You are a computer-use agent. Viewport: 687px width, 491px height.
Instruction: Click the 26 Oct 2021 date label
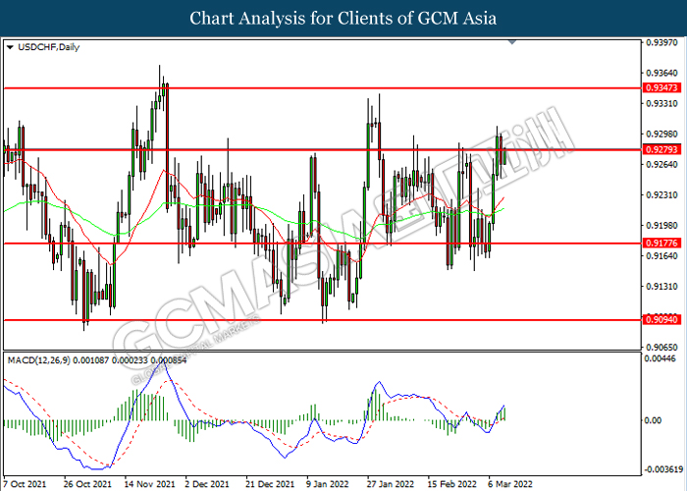(x=87, y=484)
